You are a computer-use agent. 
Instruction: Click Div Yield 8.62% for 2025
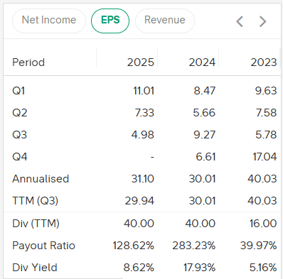coord(139,268)
